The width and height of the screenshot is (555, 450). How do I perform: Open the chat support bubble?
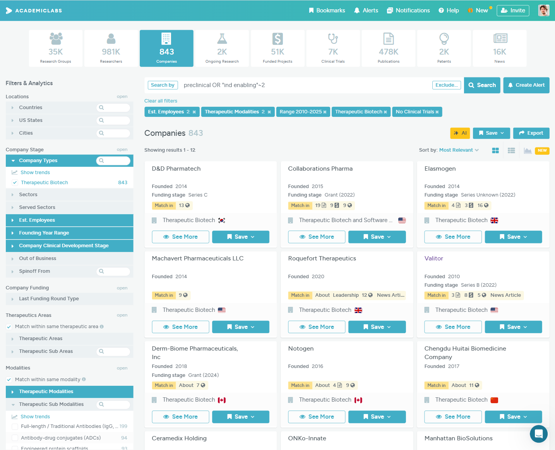click(539, 434)
